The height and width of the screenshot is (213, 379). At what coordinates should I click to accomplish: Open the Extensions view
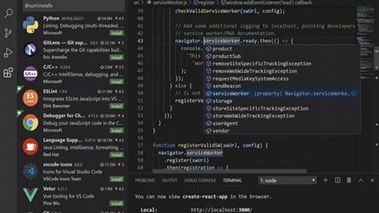click(x=7, y=72)
